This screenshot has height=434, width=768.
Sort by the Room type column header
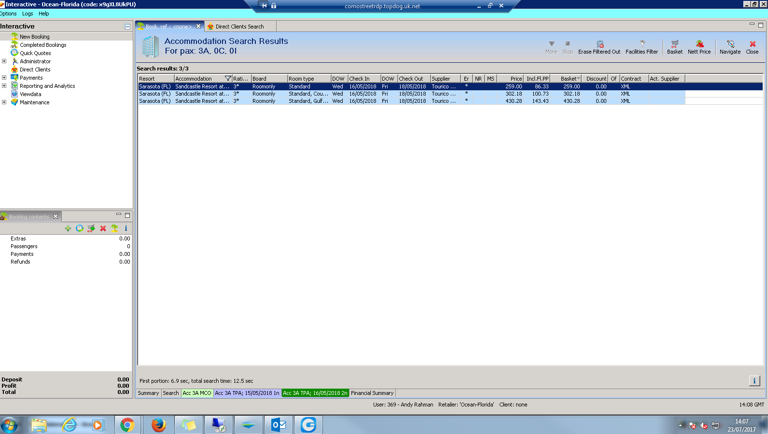[x=309, y=79]
